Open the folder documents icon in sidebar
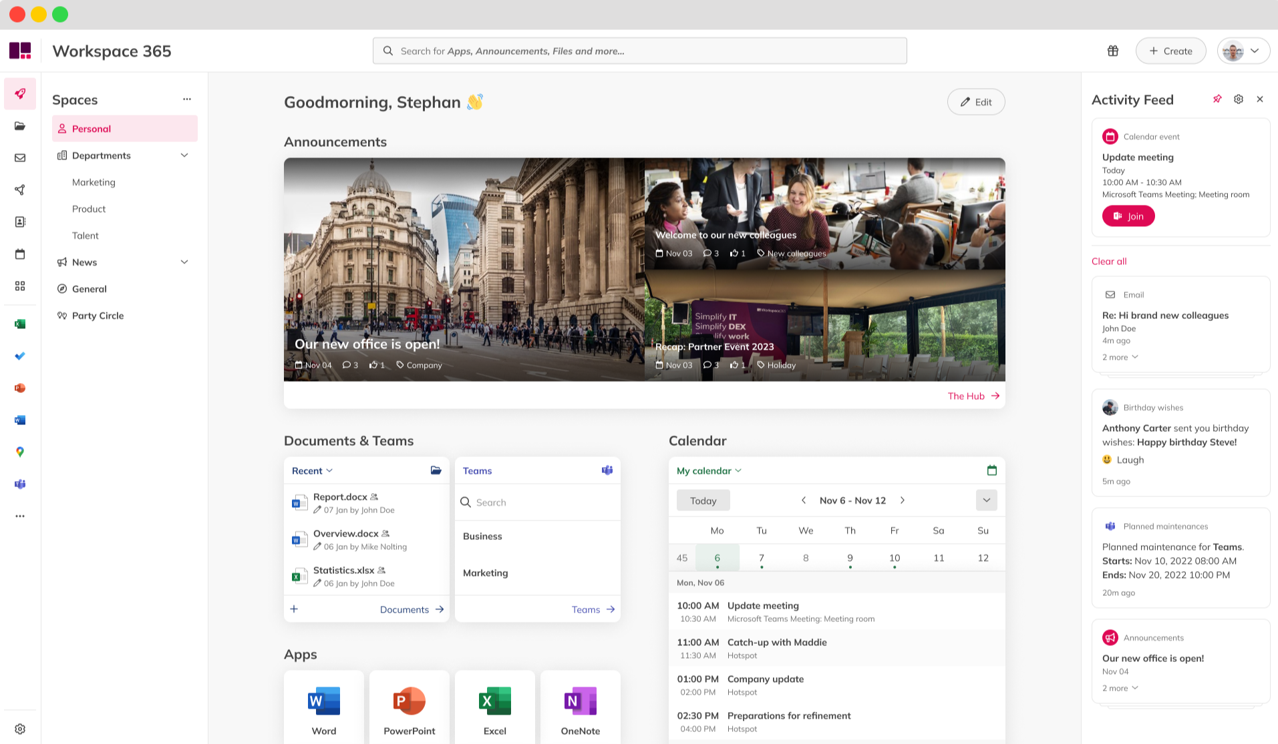The width and height of the screenshot is (1278, 744). pyautogui.click(x=20, y=125)
